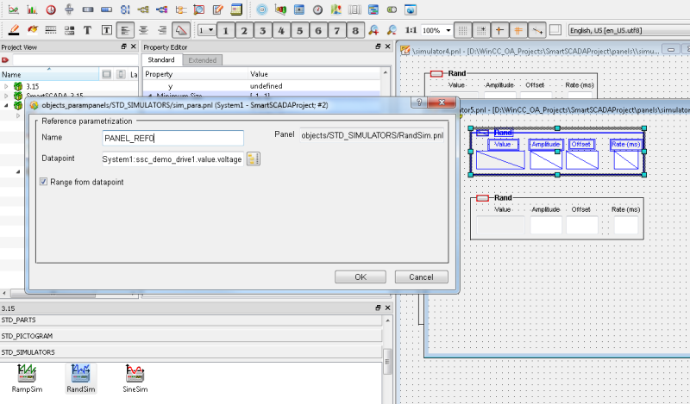Open the datapoint selector next to Datapoint field
690x404 pixels.
click(254, 158)
